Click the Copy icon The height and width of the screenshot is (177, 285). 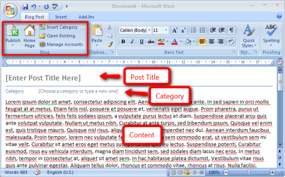pos(110,36)
